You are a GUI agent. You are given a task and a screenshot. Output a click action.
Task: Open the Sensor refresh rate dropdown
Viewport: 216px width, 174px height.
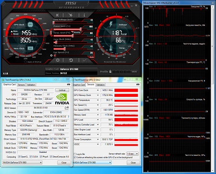[132, 154]
